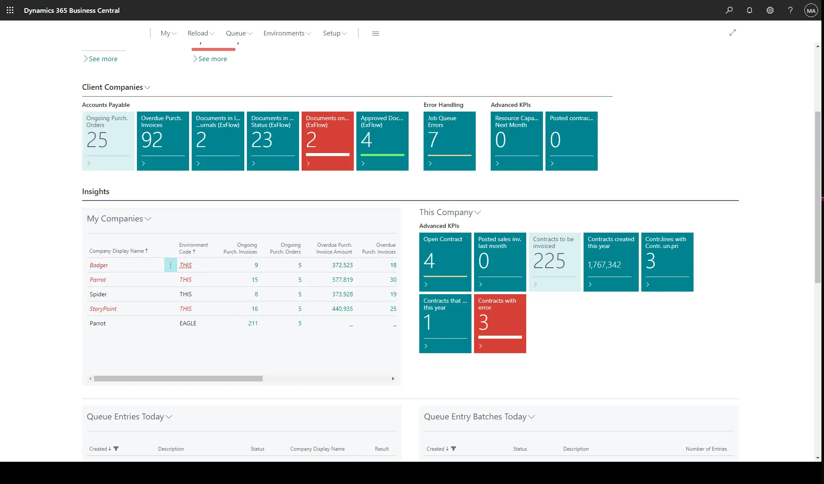Filter Queue Entries Today by Created
This screenshot has width=824, height=484.
116,449
